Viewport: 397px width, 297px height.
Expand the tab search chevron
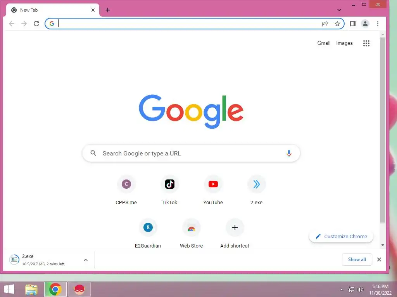coord(339,10)
